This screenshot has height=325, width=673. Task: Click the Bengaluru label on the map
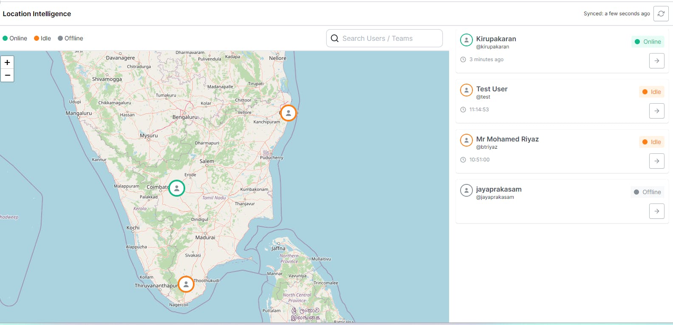185,117
